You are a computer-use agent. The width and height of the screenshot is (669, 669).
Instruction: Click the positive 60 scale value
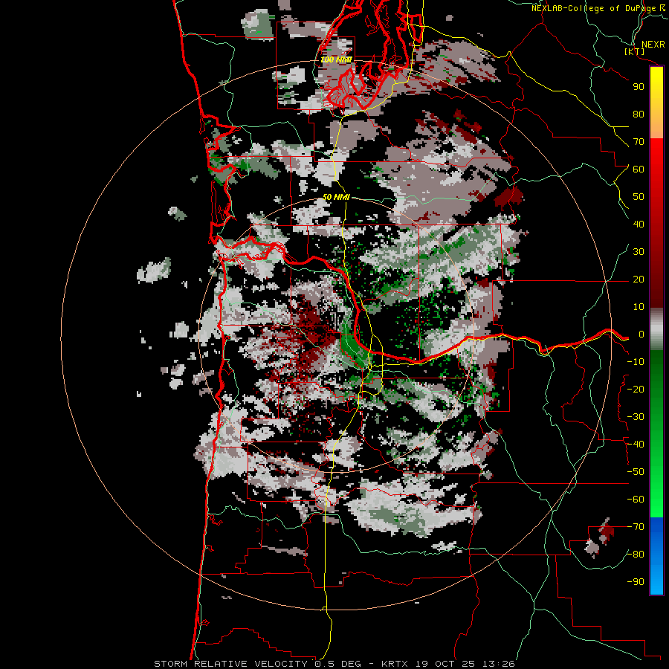[x=639, y=169]
